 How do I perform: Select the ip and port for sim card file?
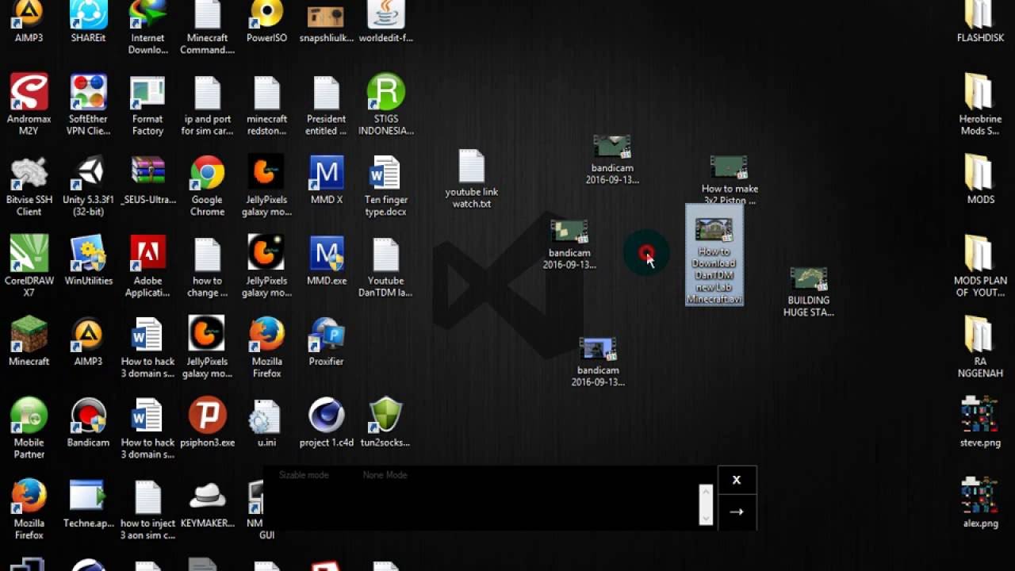point(207,104)
